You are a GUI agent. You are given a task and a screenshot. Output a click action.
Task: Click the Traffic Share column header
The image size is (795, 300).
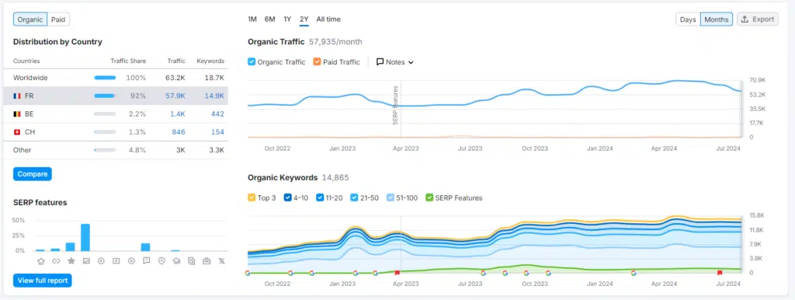coord(128,61)
